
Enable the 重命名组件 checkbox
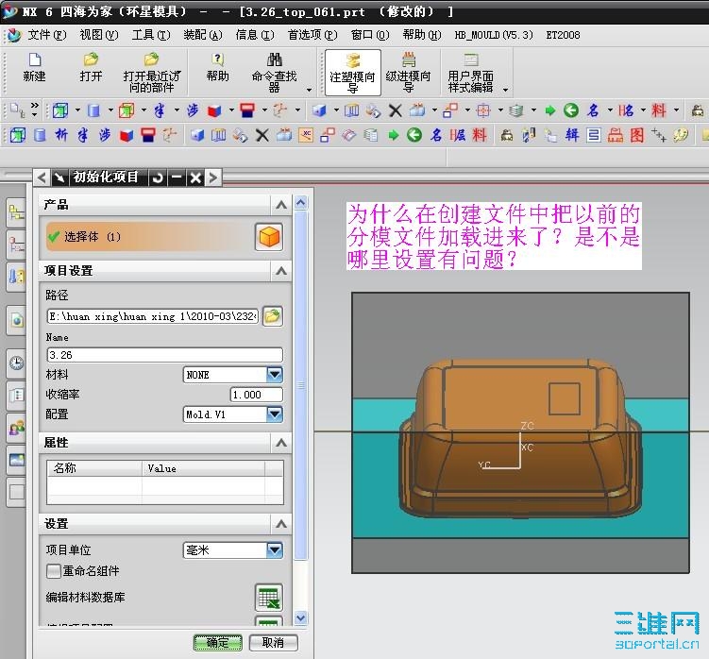[x=54, y=571]
